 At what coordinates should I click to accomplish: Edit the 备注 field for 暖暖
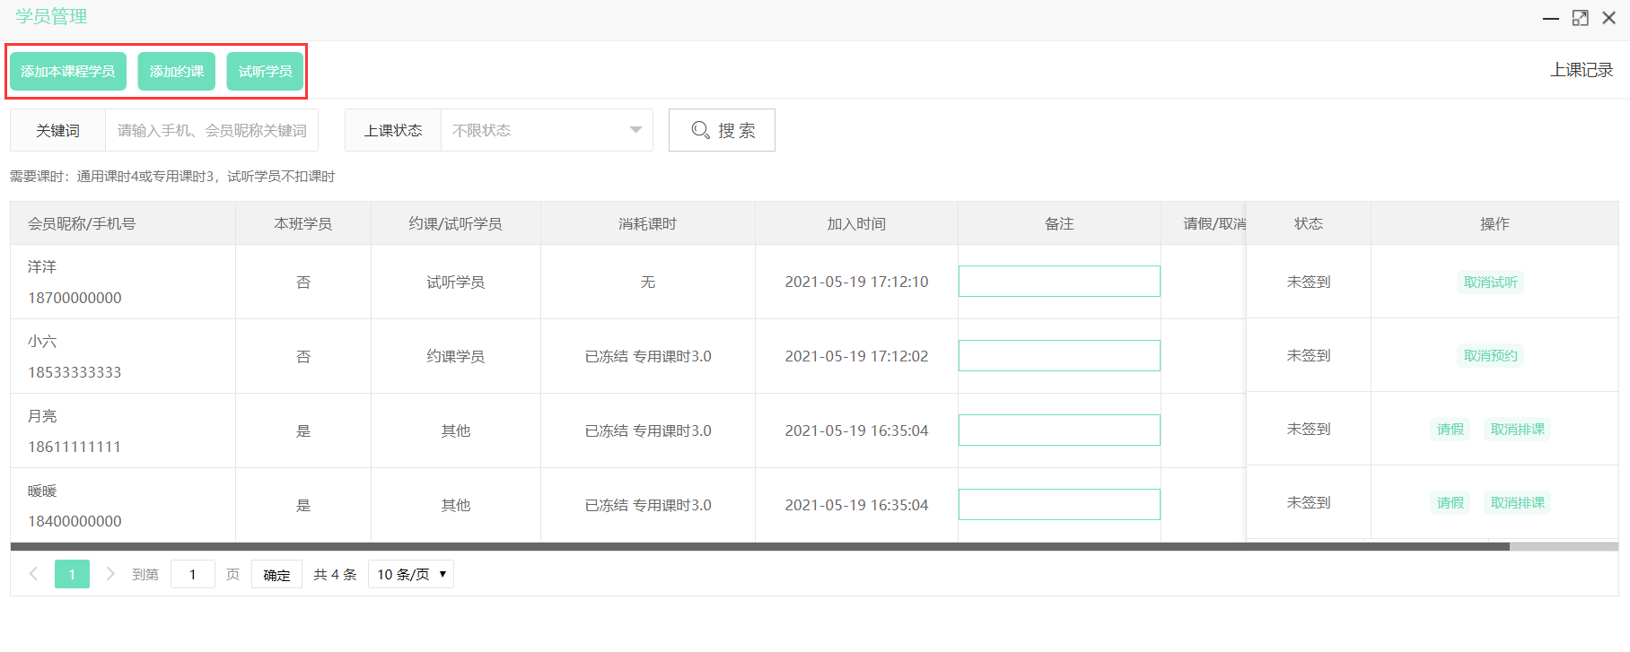[x=1059, y=504]
